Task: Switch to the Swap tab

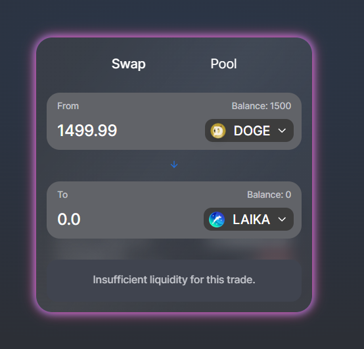Action: tap(128, 64)
